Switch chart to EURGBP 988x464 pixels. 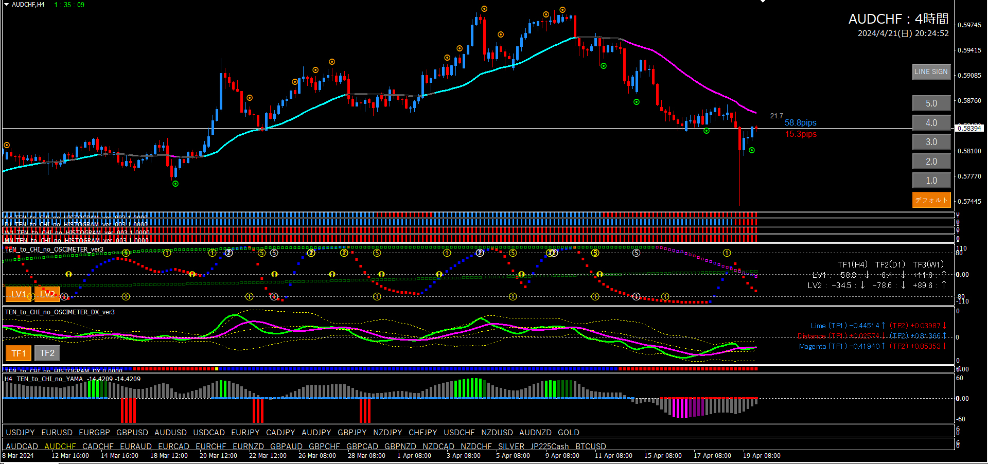pos(94,433)
